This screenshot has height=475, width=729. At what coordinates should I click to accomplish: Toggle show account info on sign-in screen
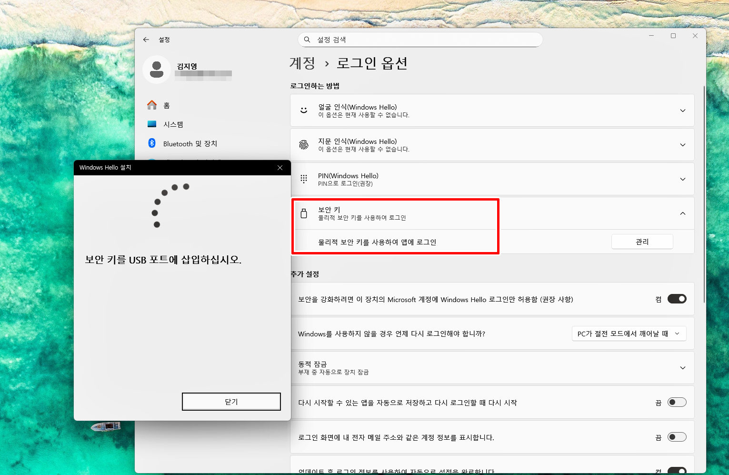[x=677, y=437]
